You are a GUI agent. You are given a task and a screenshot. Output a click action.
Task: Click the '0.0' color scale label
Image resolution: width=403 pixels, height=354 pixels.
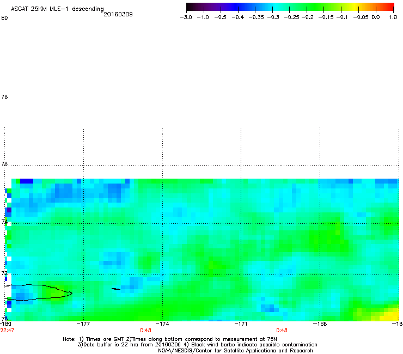coord(376,17)
